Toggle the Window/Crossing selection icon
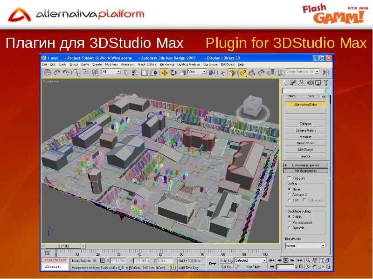This screenshot has height=279, width=373. pyautogui.click(x=154, y=73)
